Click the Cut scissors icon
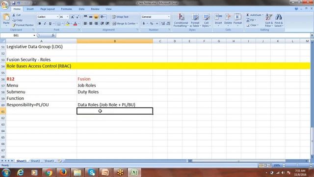Image resolution: width=314 pixels, height=177 pixels. [x=14, y=15]
